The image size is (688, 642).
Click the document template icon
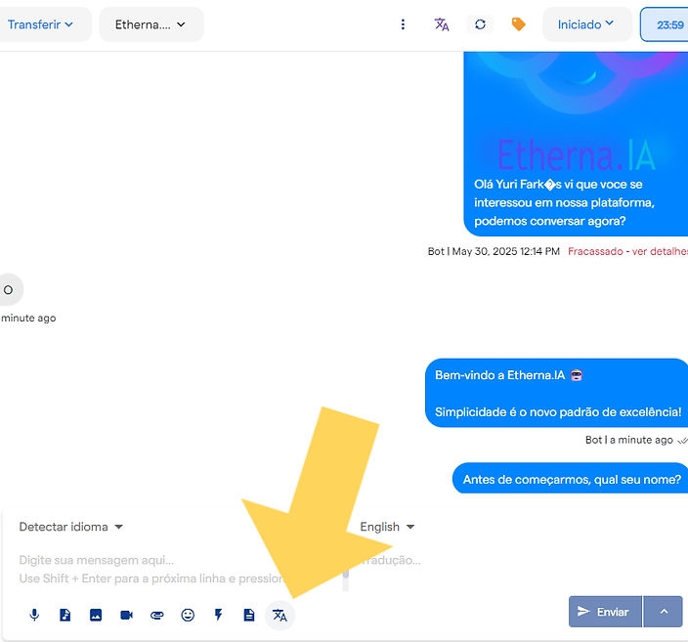pos(249,615)
